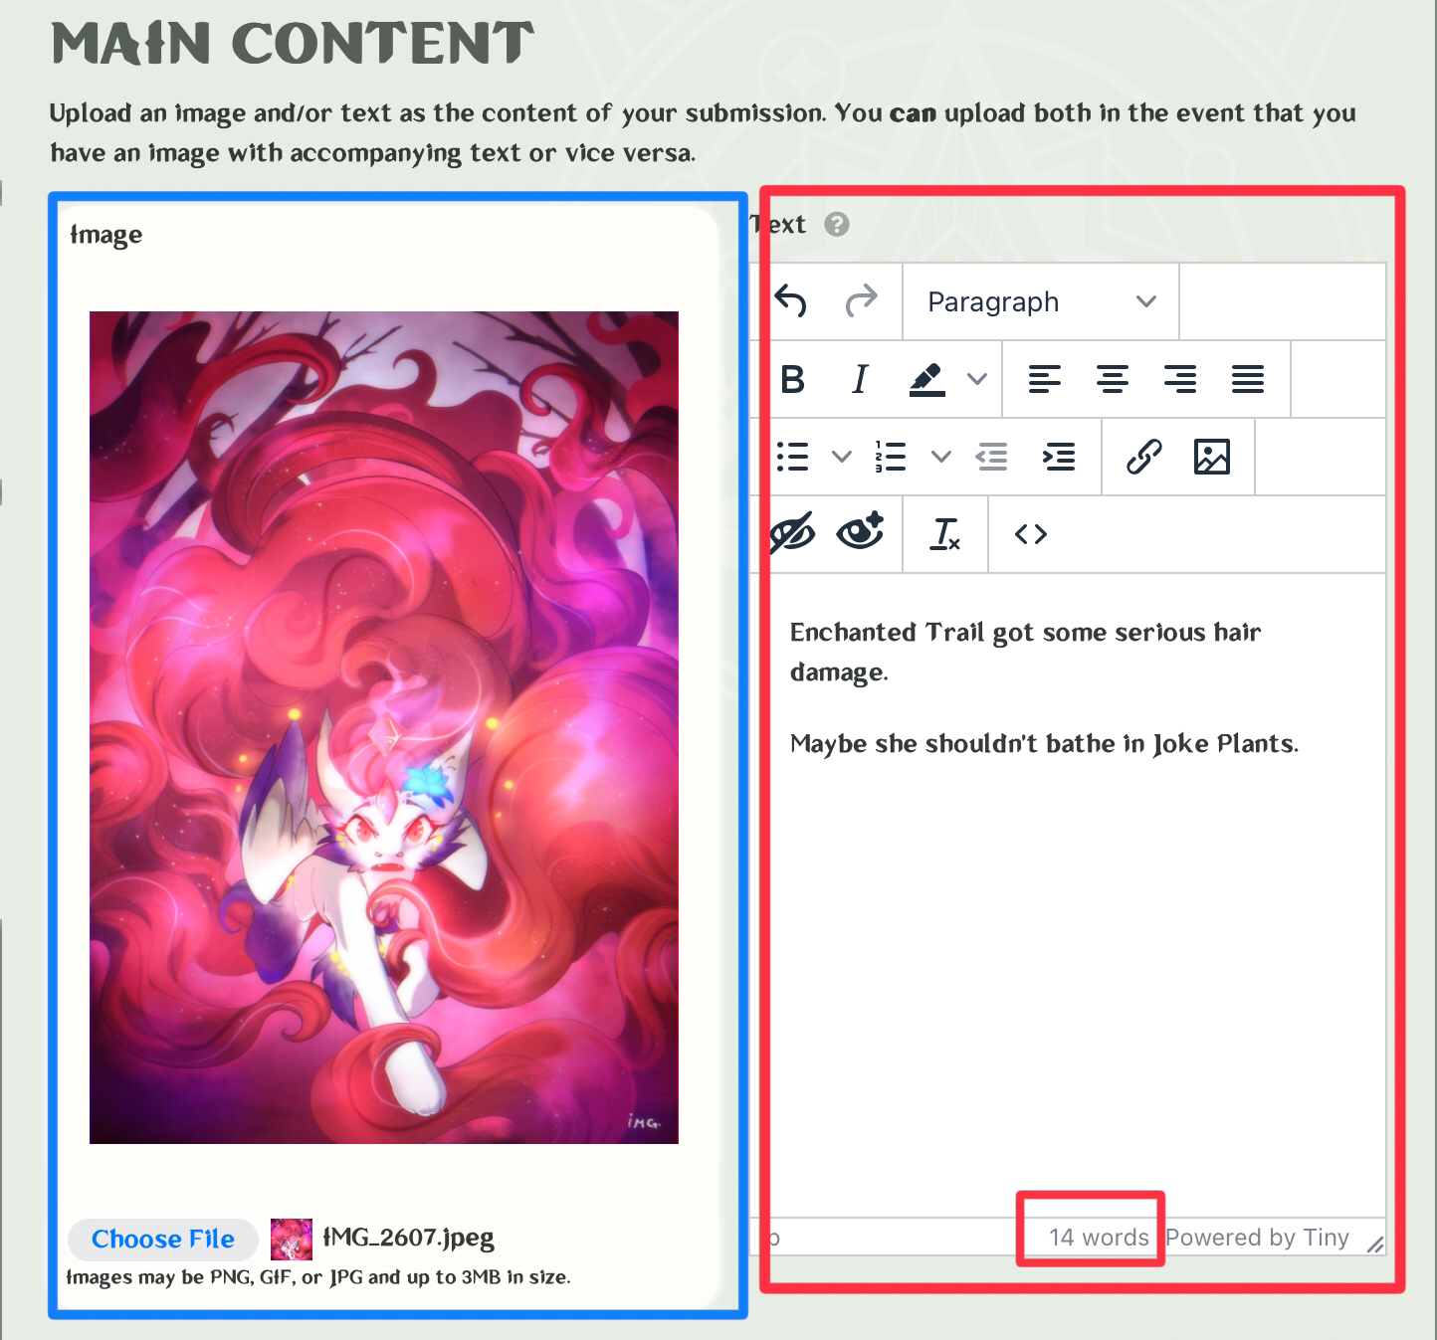
Task: Open the insert image tool
Action: click(x=1211, y=457)
